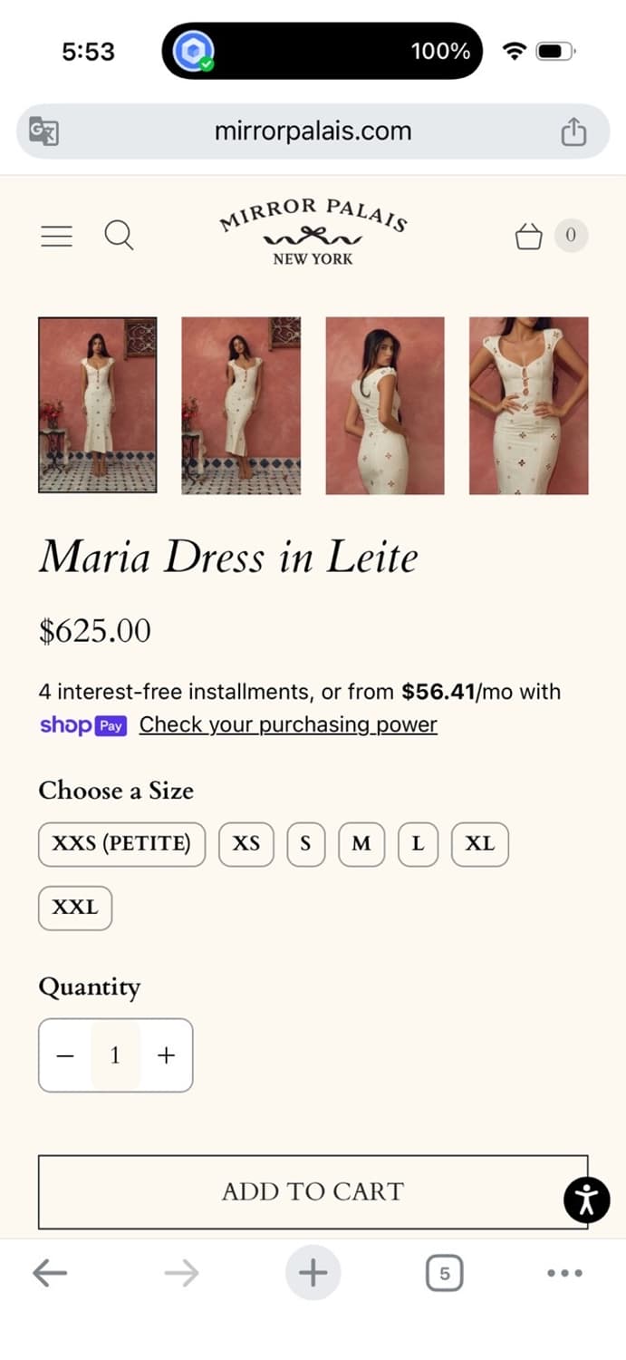Open the accessibility widget button
This screenshot has height=1360, width=626.
(x=586, y=1200)
